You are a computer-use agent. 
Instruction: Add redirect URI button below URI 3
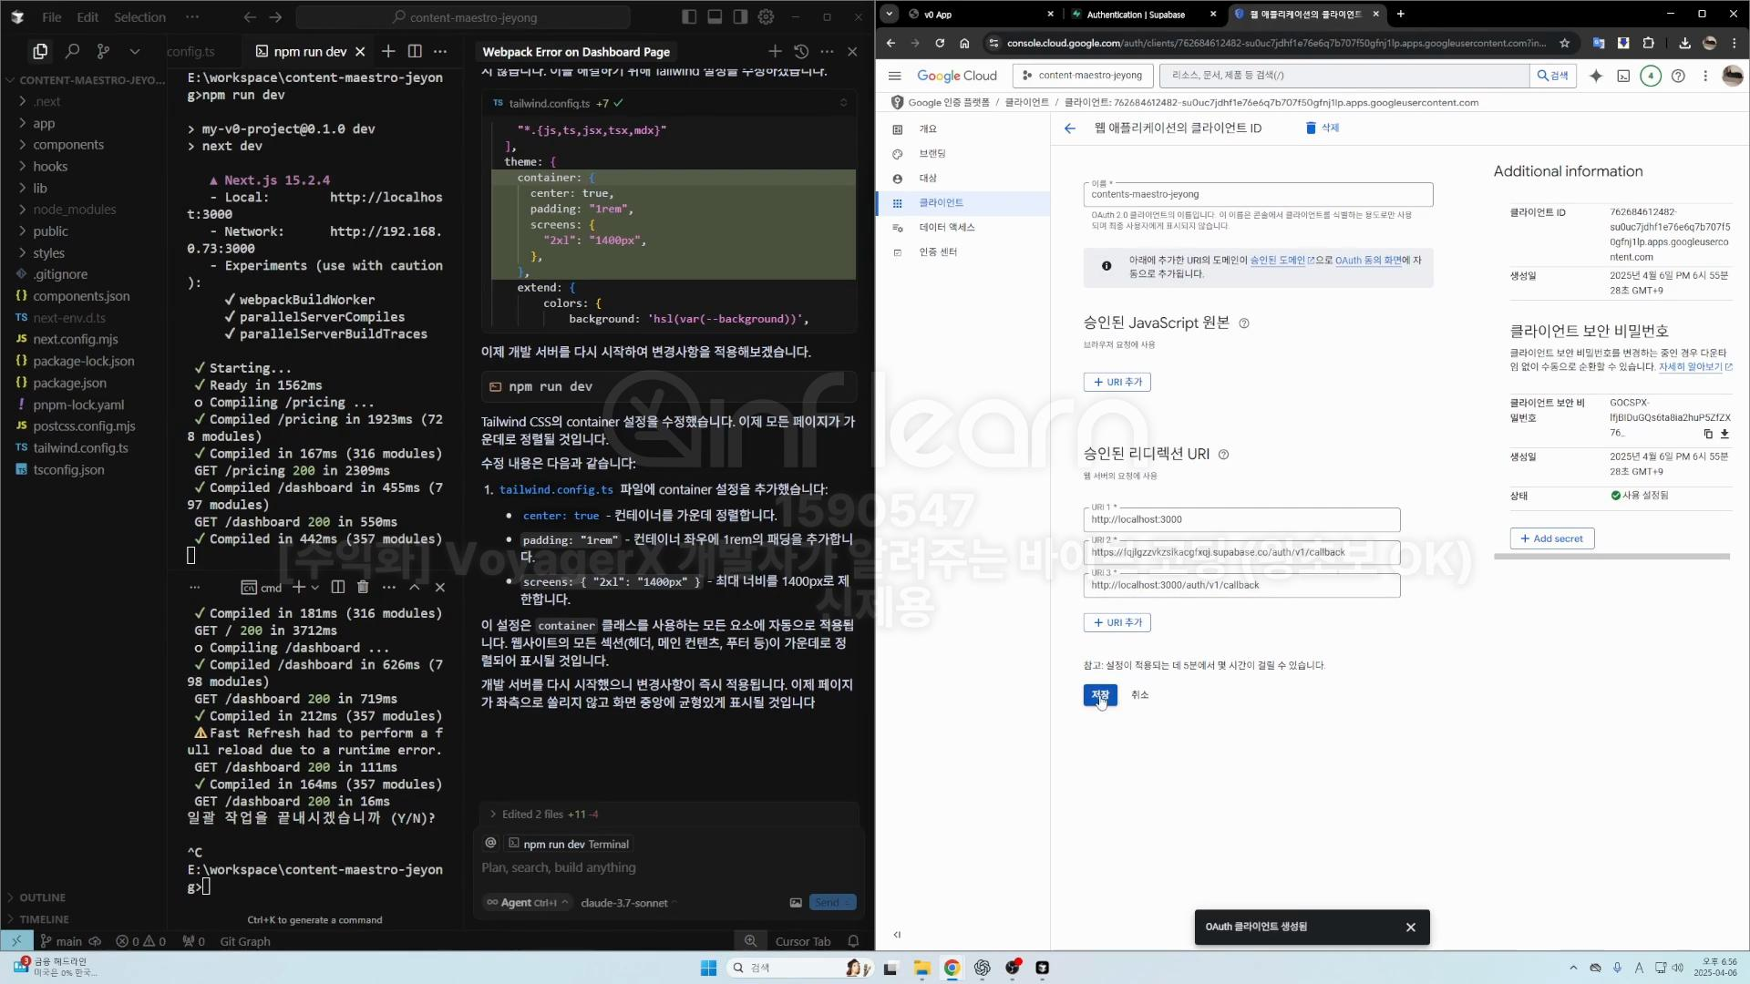coord(1117,623)
